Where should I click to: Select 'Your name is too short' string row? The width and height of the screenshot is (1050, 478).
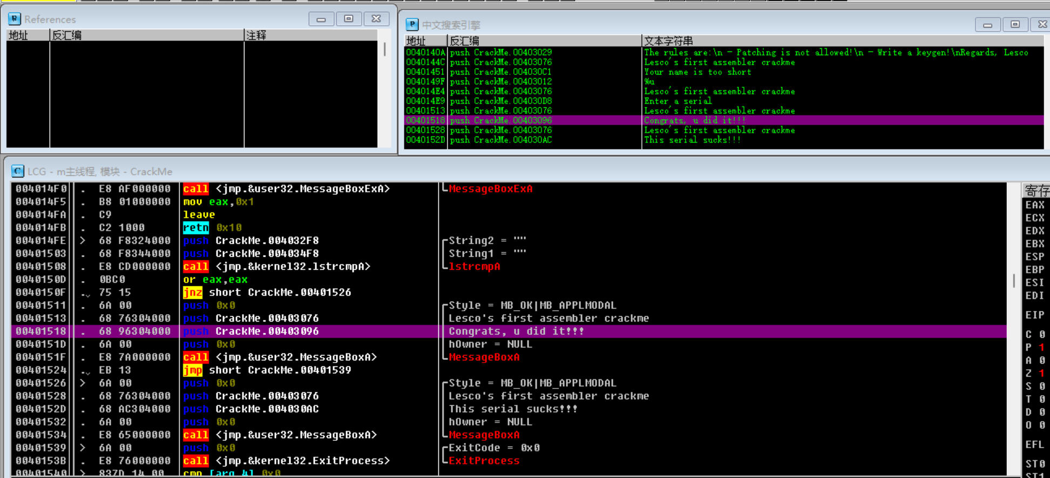723,72
